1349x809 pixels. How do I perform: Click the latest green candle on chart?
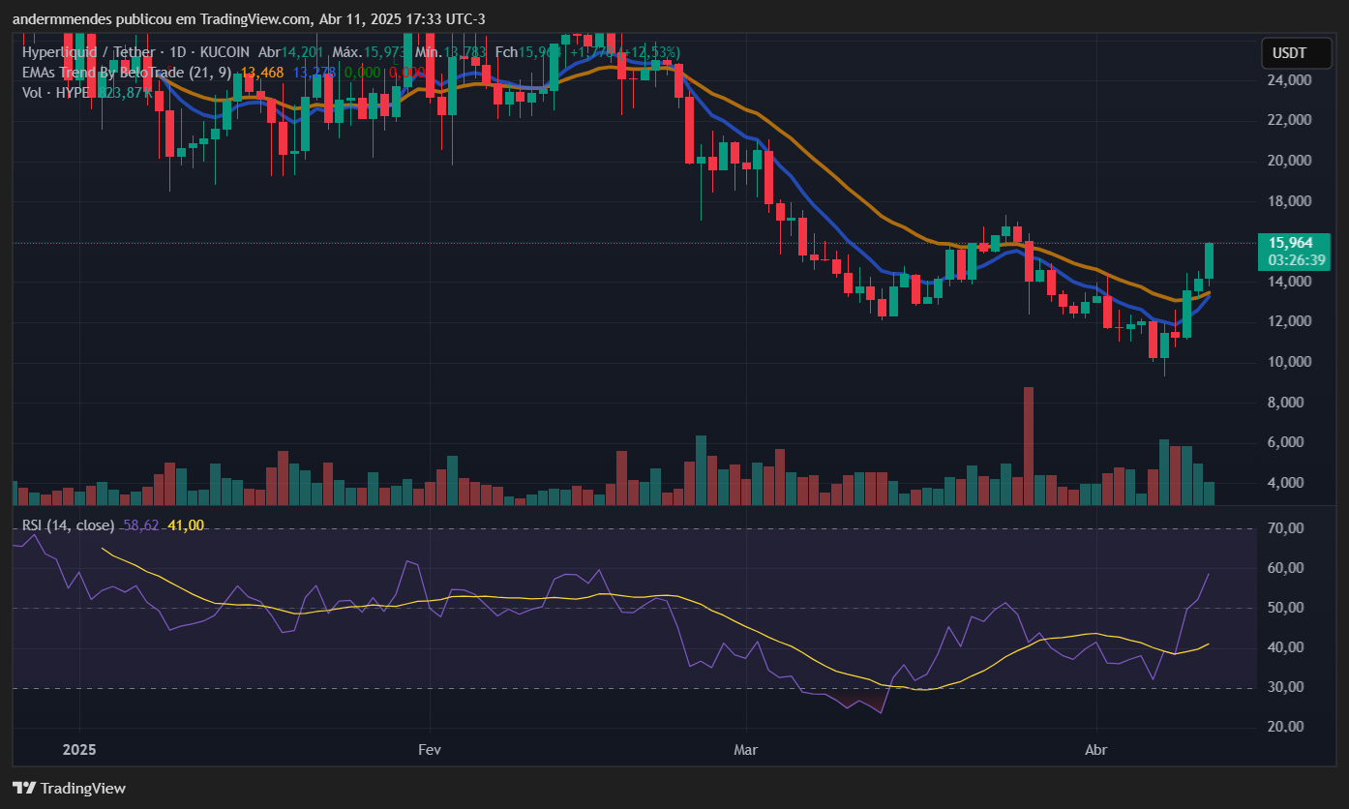coord(1209,262)
